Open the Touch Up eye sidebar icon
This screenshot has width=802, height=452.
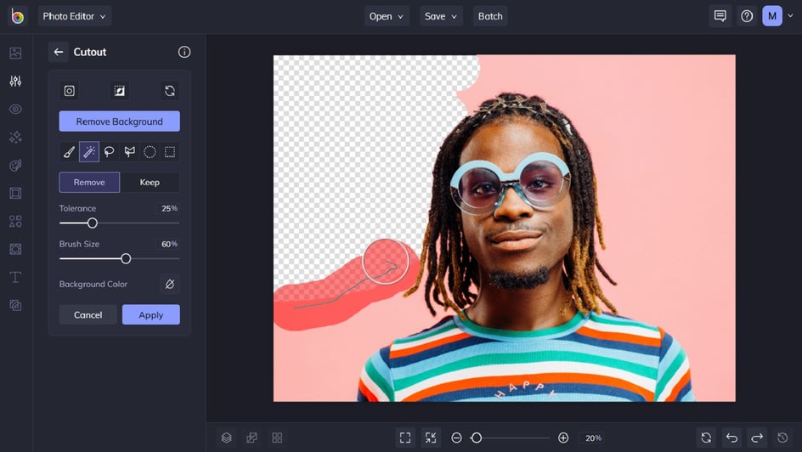(x=15, y=109)
